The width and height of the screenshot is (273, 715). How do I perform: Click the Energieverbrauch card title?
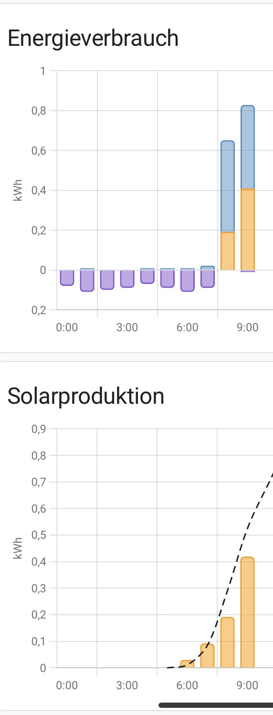coord(93,38)
